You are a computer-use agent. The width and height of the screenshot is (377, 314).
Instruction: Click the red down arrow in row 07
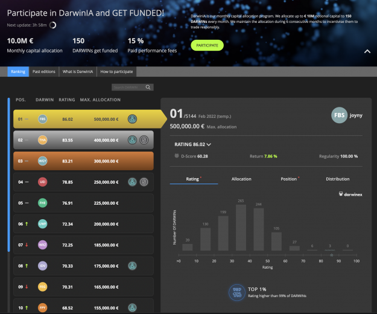point(27,245)
